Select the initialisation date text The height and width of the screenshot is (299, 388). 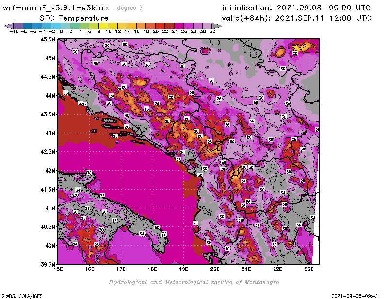coord(296,8)
